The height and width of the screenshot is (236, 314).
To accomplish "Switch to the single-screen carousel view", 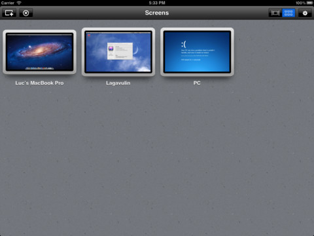I will coord(275,13).
